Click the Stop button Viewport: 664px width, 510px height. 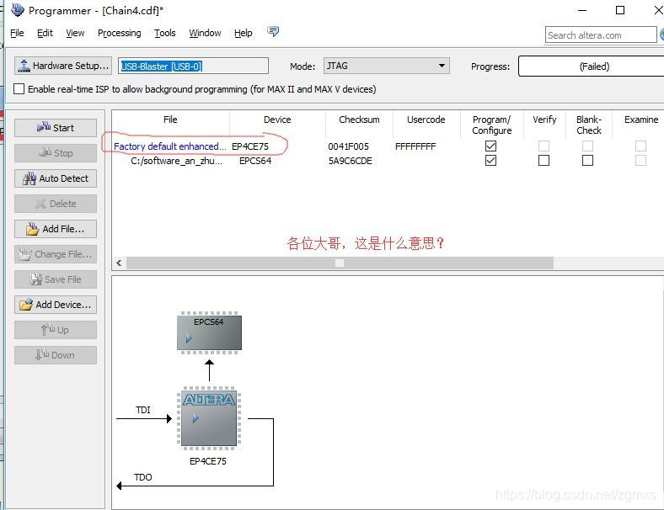tap(56, 153)
